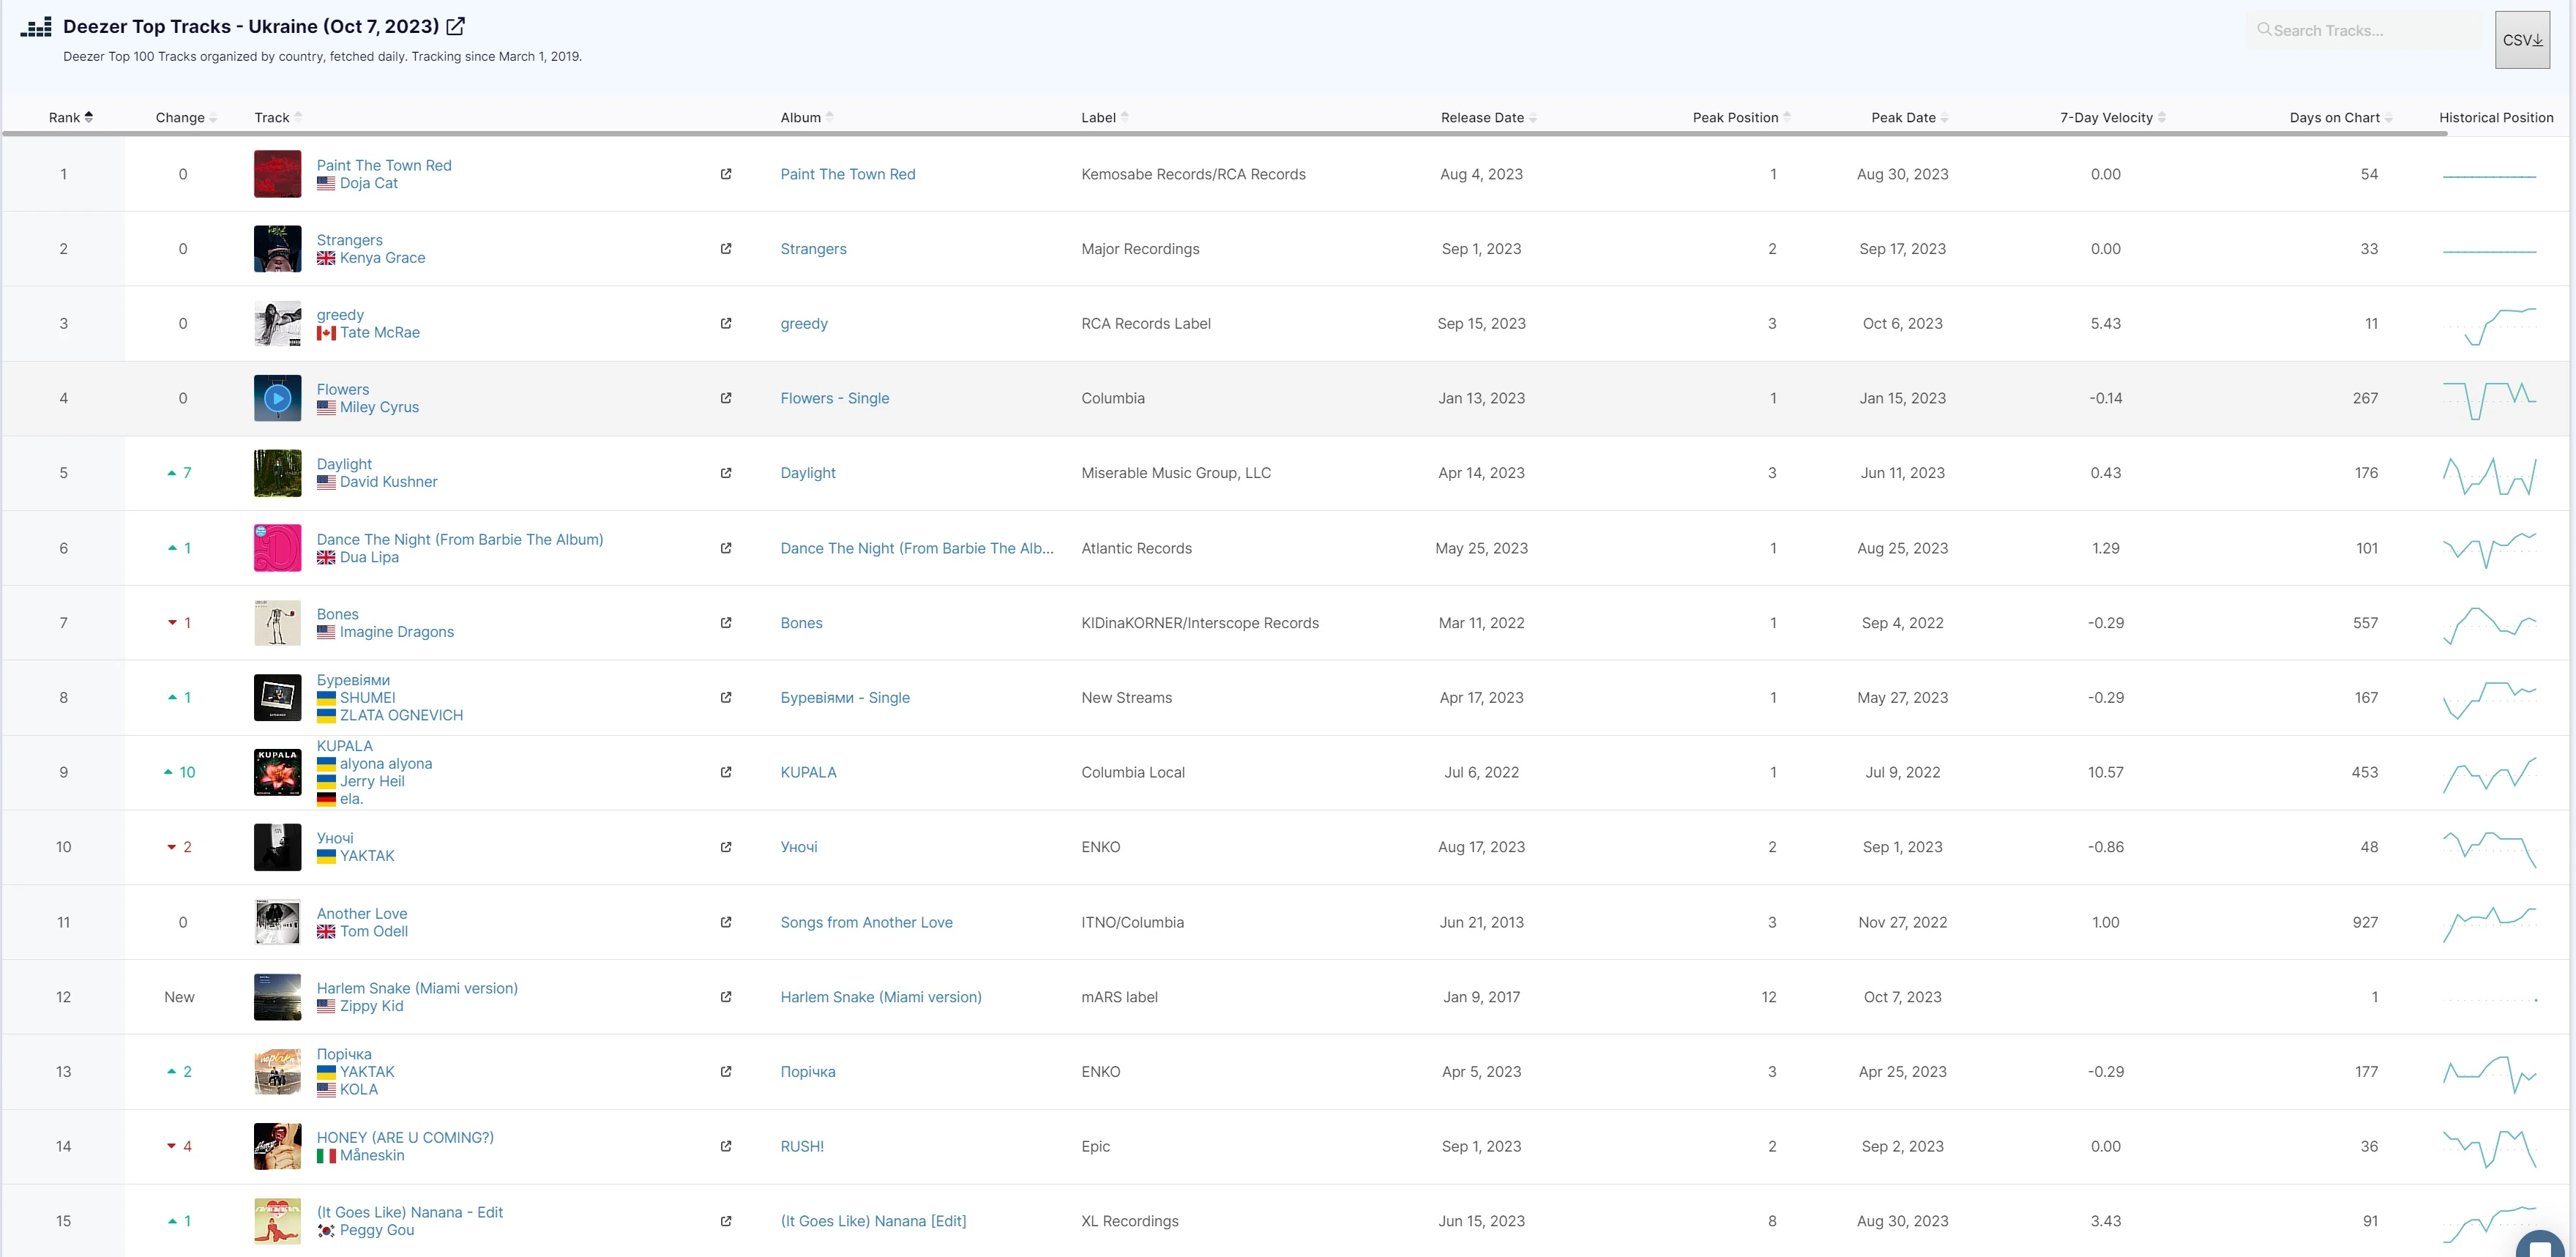Play the Flowers track preview
Image resolution: width=2576 pixels, height=1257 pixels.
coord(277,398)
